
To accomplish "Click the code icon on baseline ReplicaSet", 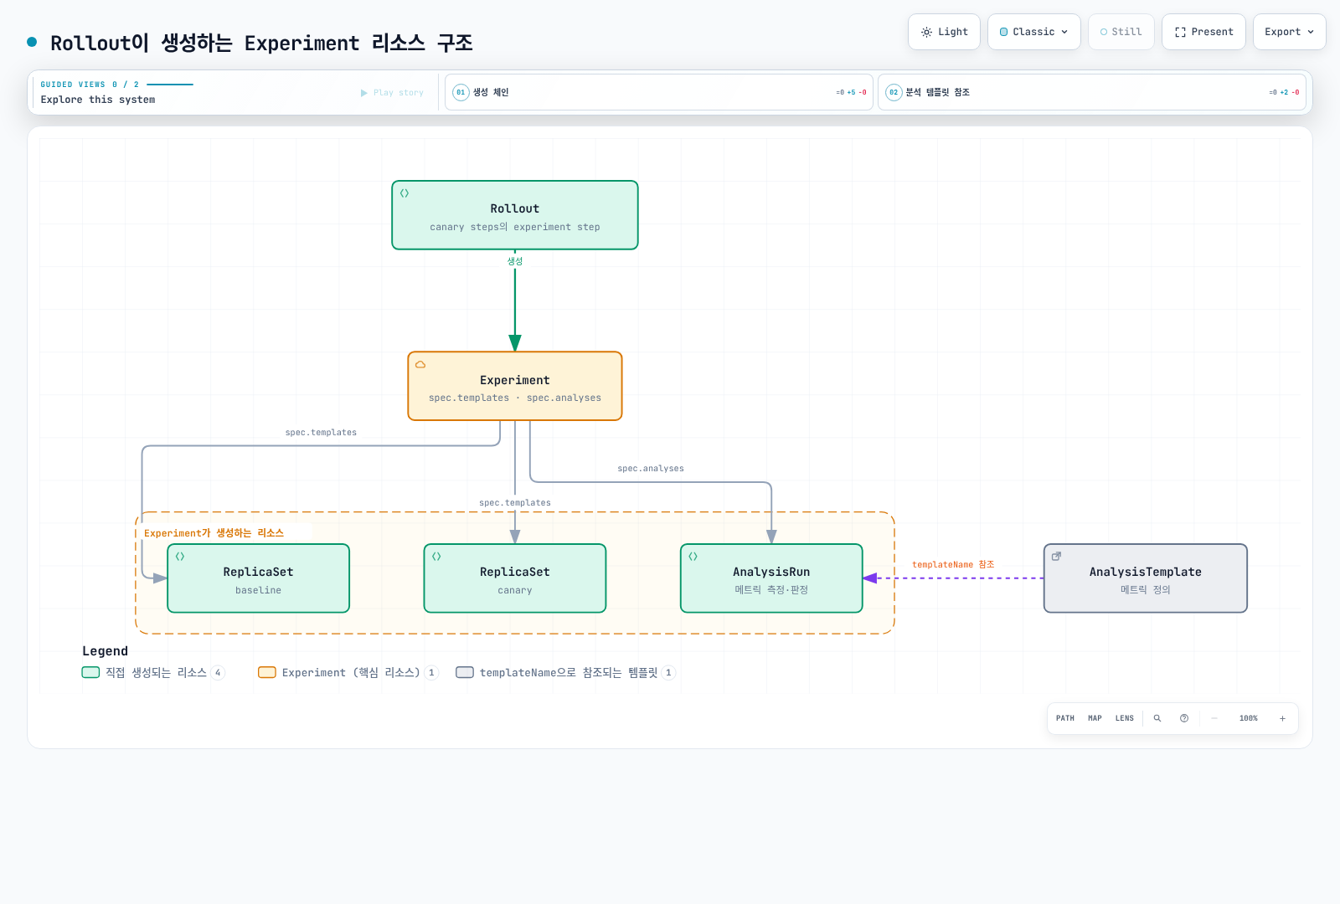I will click(180, 557).
